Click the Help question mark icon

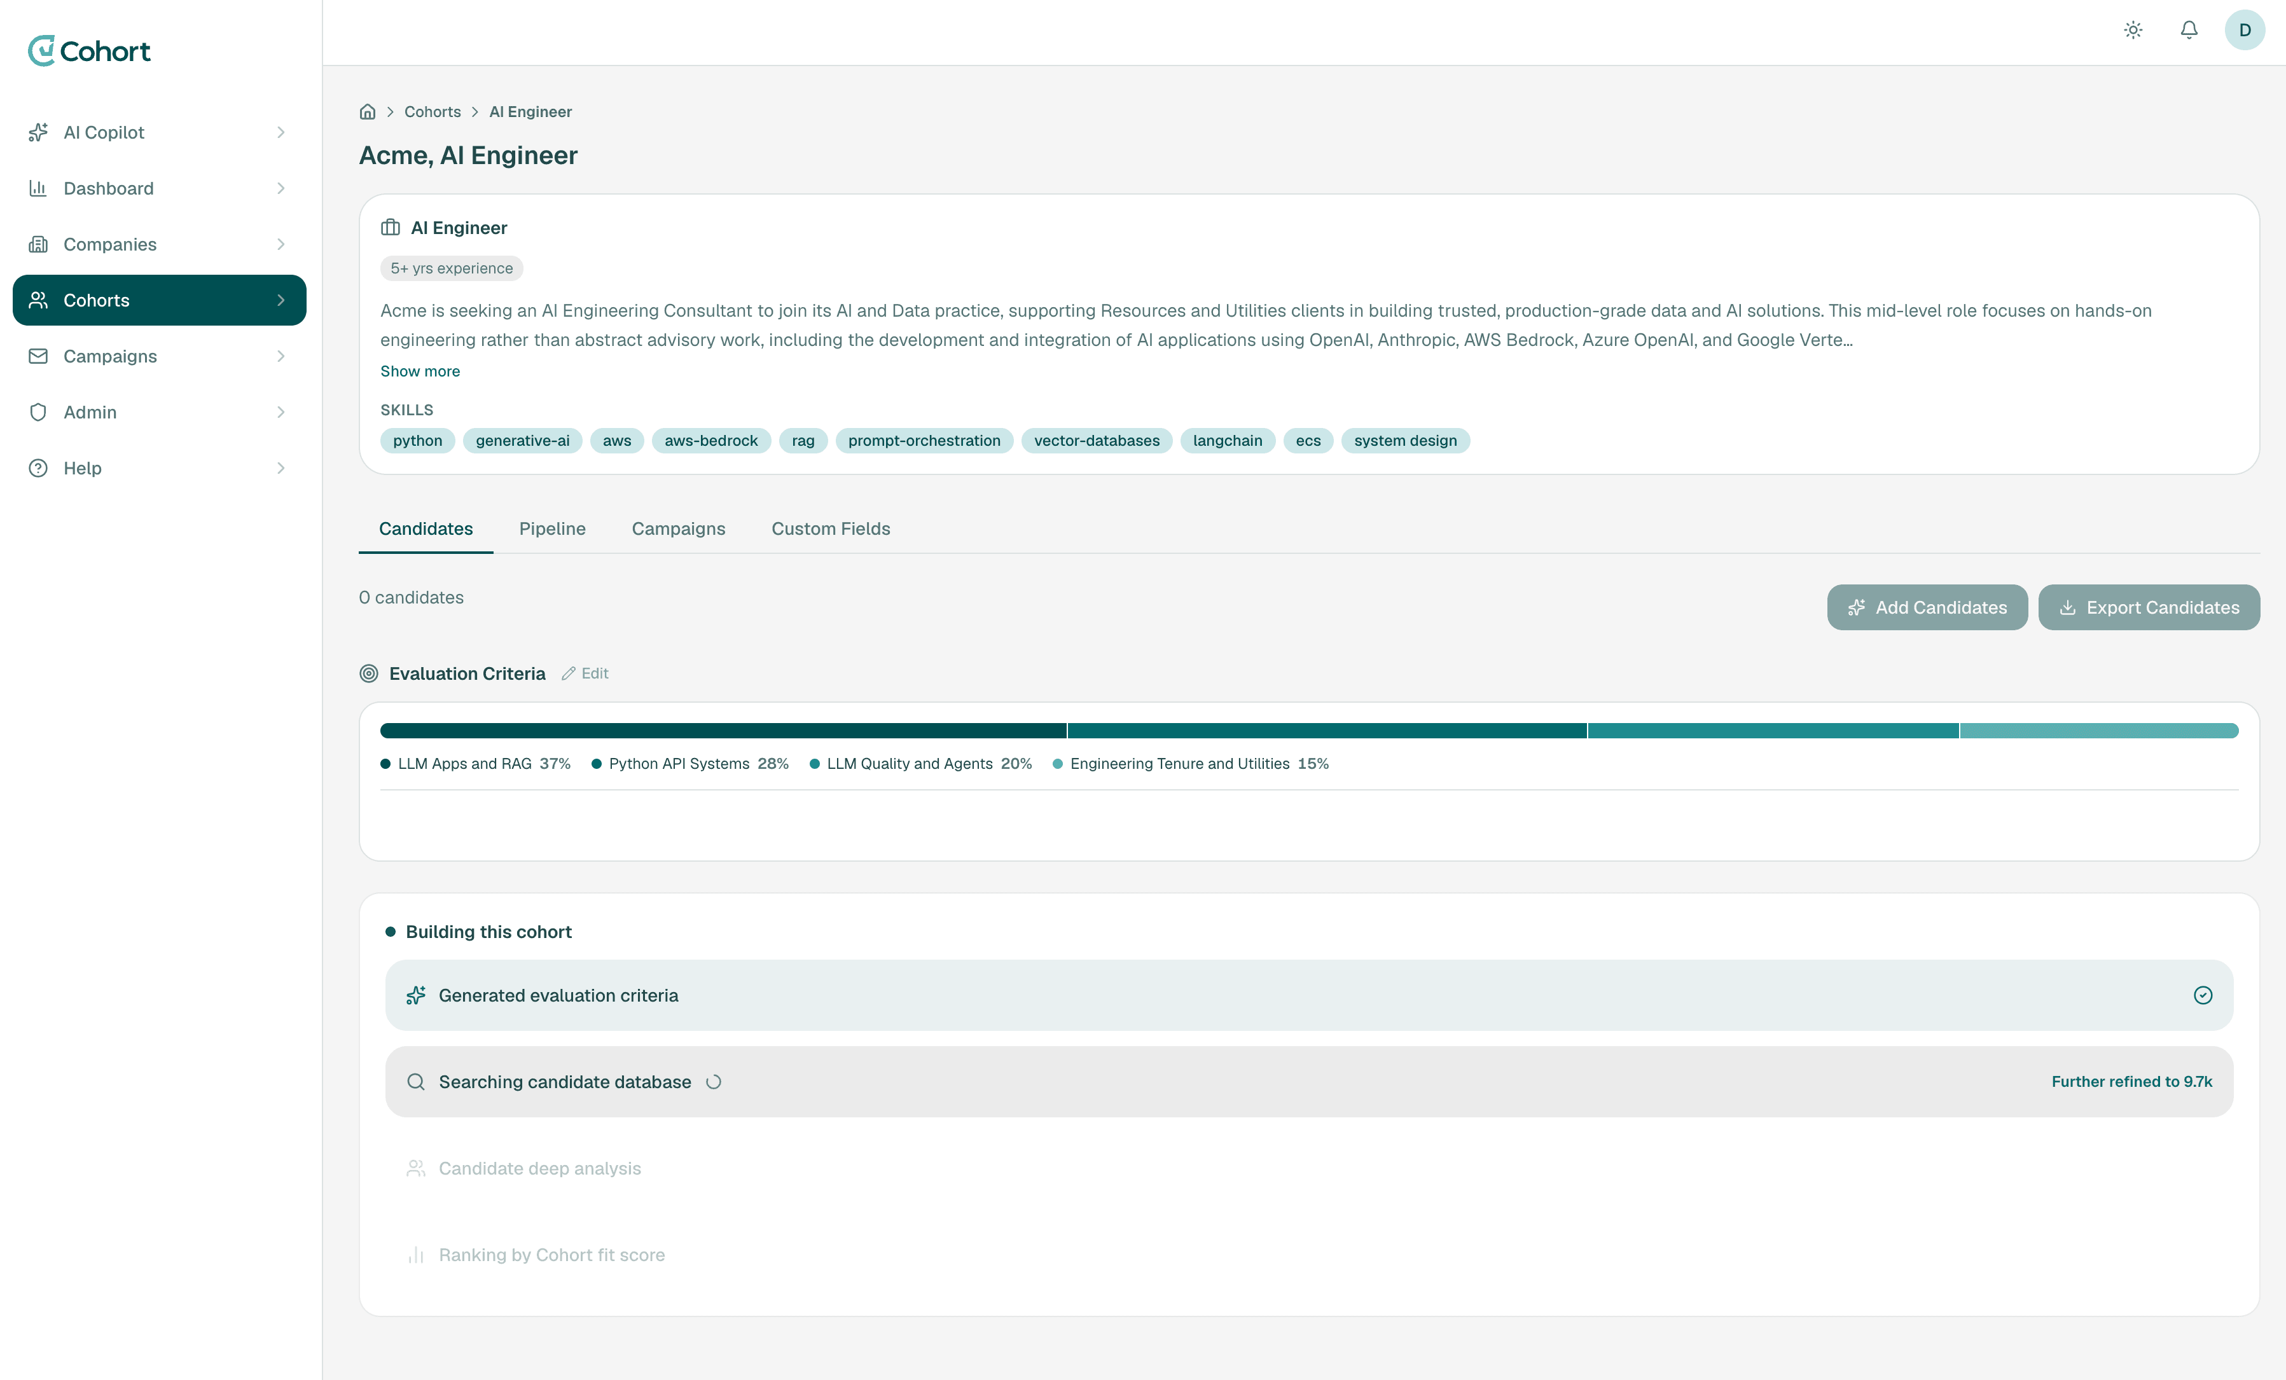(x=38, y=467)
